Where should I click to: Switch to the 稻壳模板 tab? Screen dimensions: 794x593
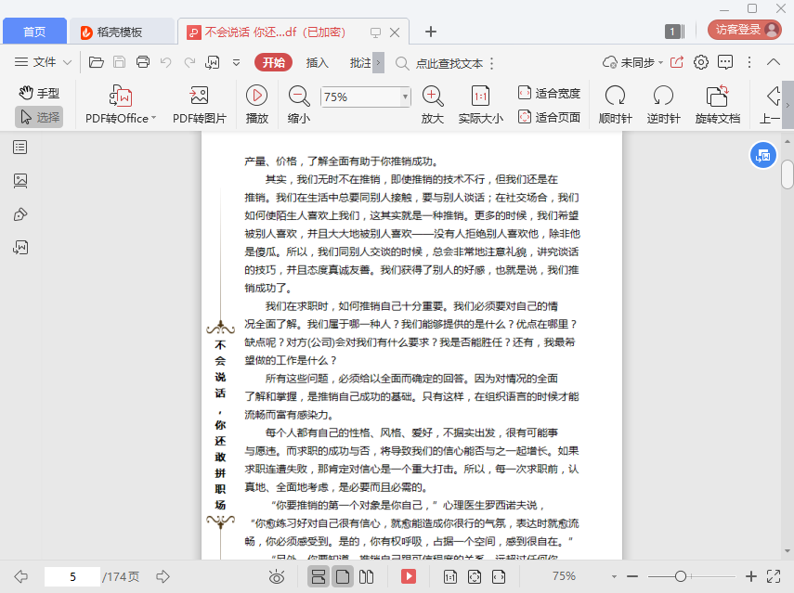pos(121,32)
